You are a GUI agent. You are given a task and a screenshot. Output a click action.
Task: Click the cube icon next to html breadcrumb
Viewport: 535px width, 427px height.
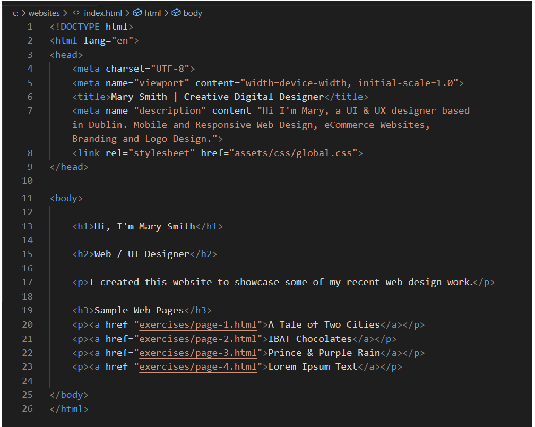137,13
